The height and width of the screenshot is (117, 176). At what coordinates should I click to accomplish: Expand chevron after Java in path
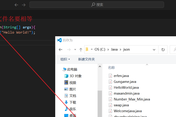[121, 49]
